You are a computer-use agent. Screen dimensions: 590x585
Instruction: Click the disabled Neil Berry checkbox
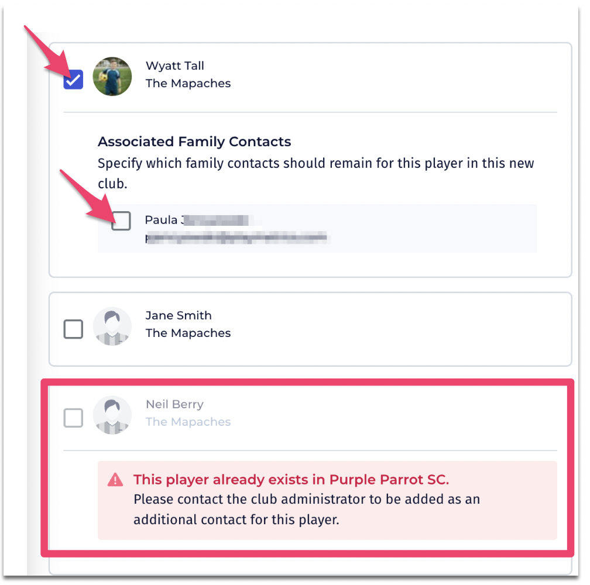tap(73, 418)
